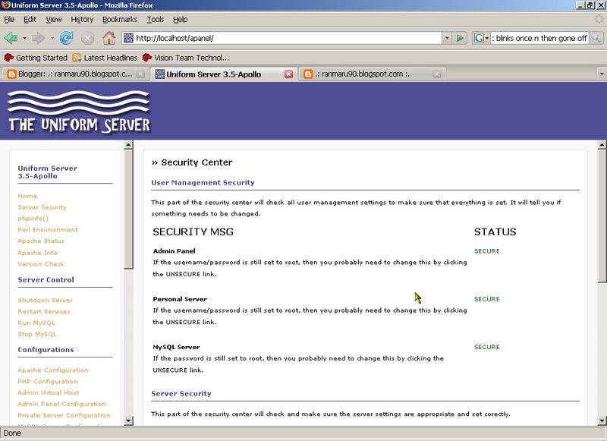This screenshot has height=441, width=607.
Task: Open the Back history dropdown arrow
Action: tap(24, 38)
